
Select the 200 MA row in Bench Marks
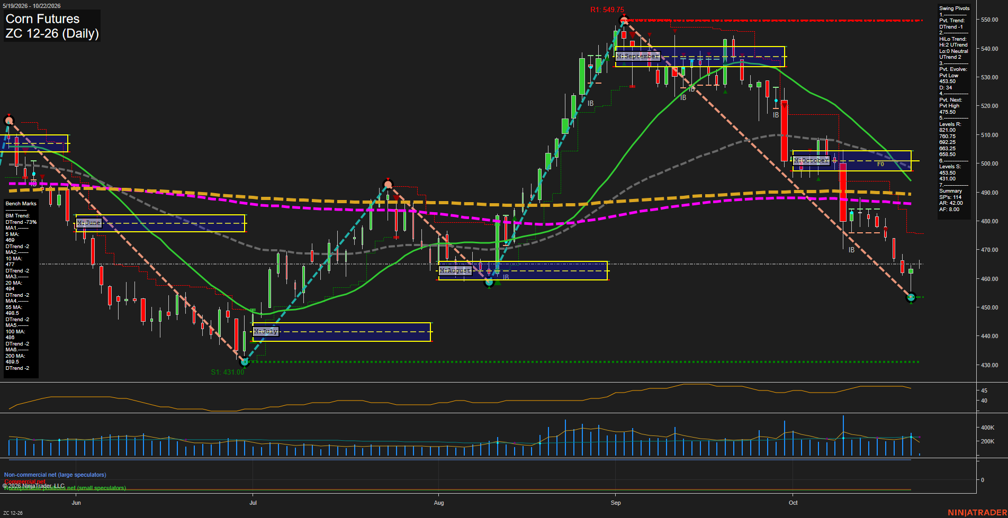tap(15, 356)
